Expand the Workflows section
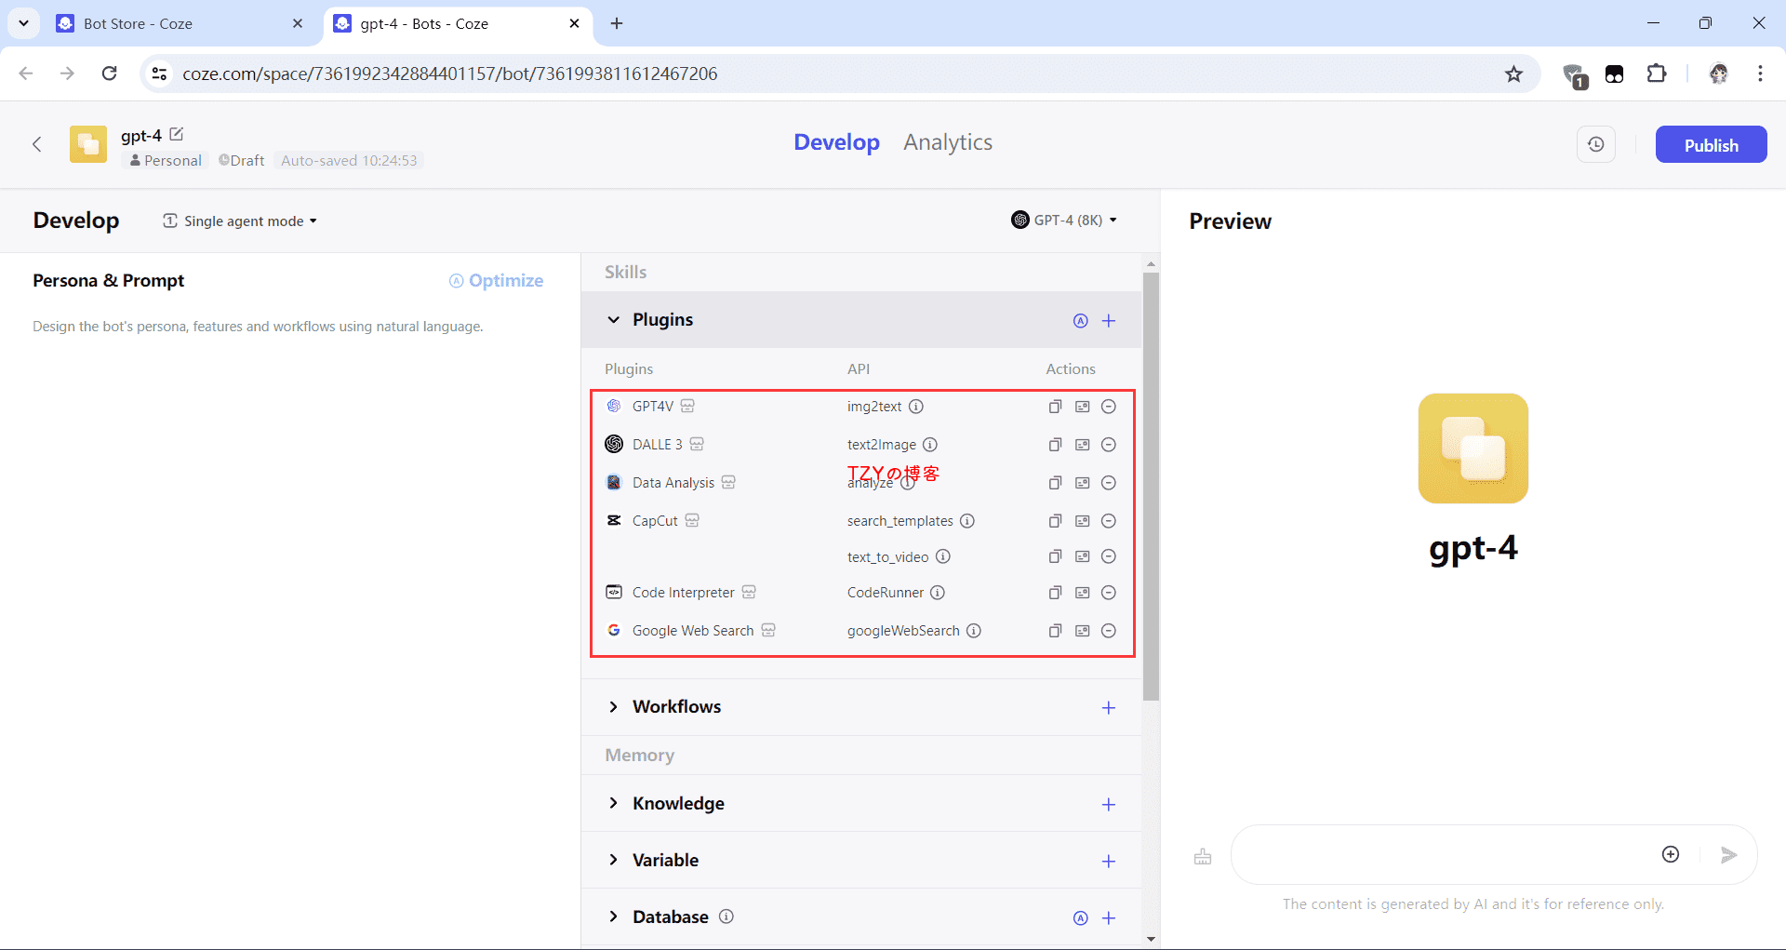1786x950 pixels. click(x=613, y=707)
